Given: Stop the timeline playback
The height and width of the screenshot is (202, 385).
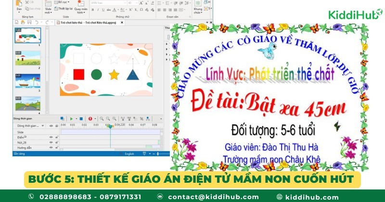Looking at the screenshot, I should tap(81, 119).
